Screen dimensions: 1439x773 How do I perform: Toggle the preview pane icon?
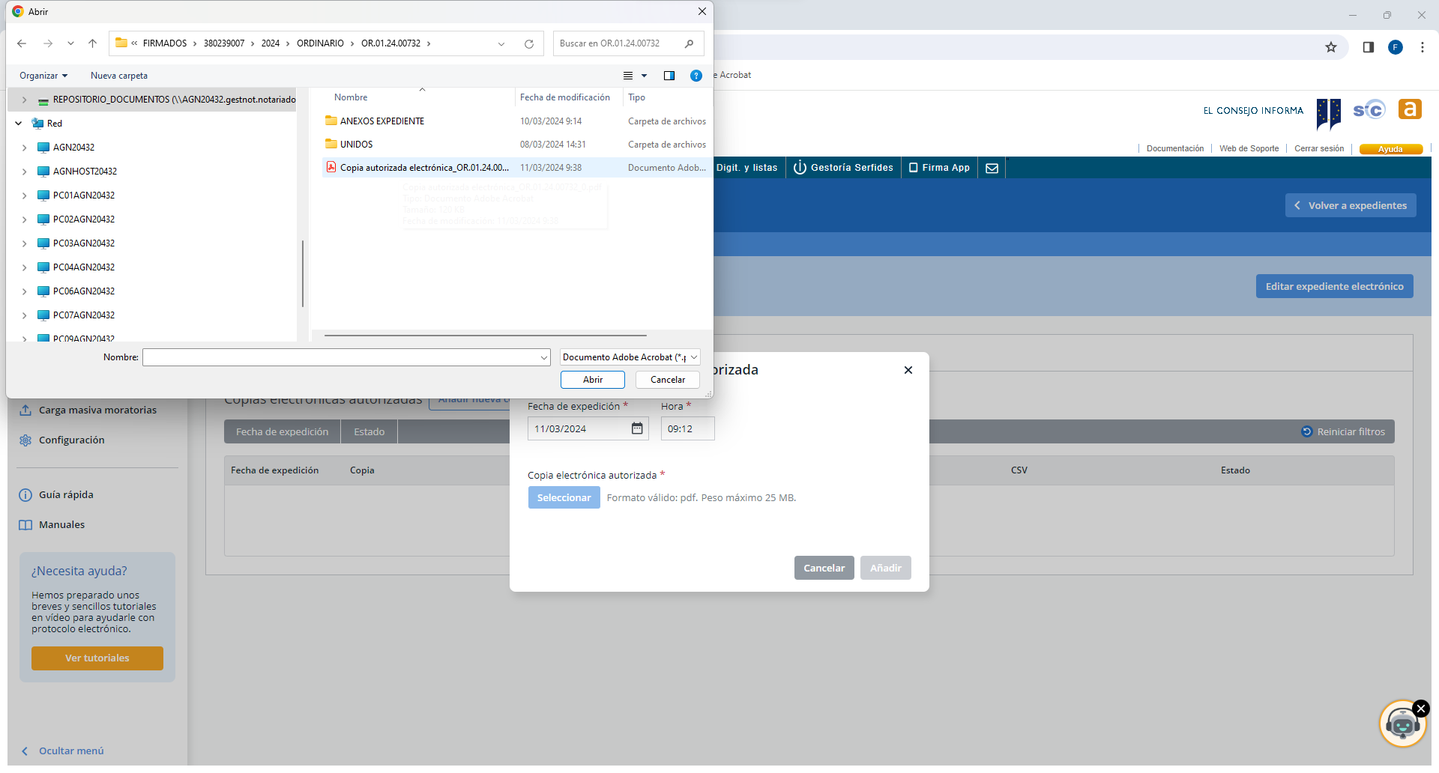click(x=669, y=76)
